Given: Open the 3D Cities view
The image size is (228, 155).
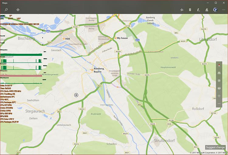Looking at the screenshot, I should coord(207,10).
